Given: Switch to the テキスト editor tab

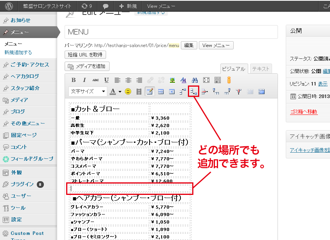Looking at the screenshot, I should (x=261, y=69).
